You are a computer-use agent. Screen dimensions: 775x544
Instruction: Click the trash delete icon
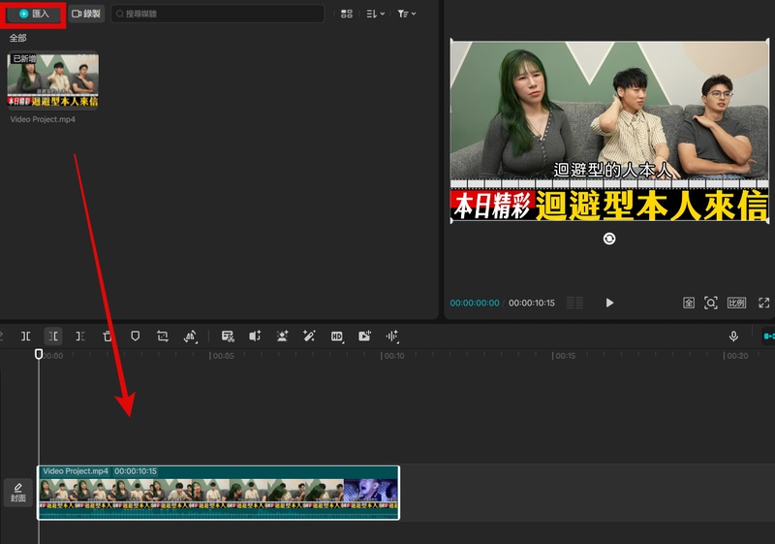[x=108, y=336]
